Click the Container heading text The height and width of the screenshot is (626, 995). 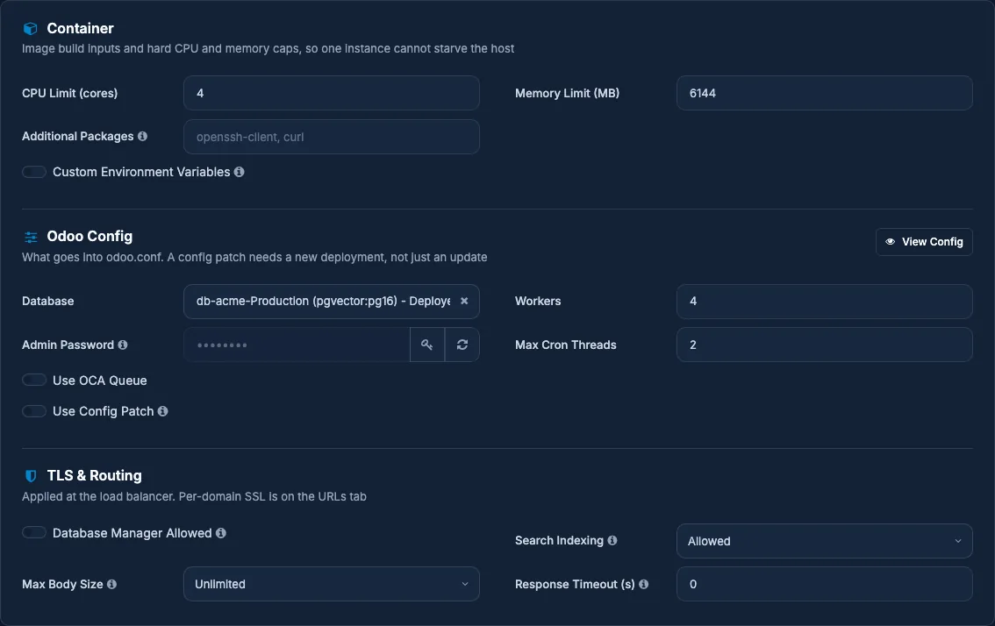[80, 29]
